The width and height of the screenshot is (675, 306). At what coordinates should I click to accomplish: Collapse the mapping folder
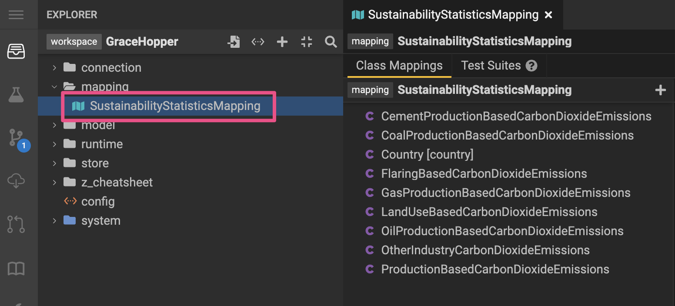(54, 86)
